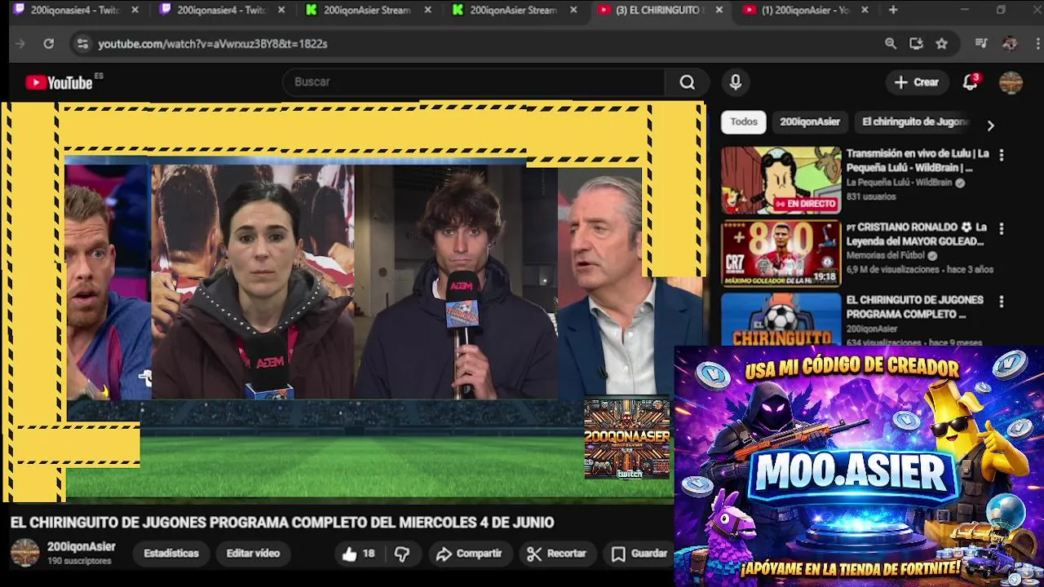Open Transmisión en vivo de Lulu title
Image resolution: width=1044 pixels, height=587 pixels.
[x=918, y=161]
